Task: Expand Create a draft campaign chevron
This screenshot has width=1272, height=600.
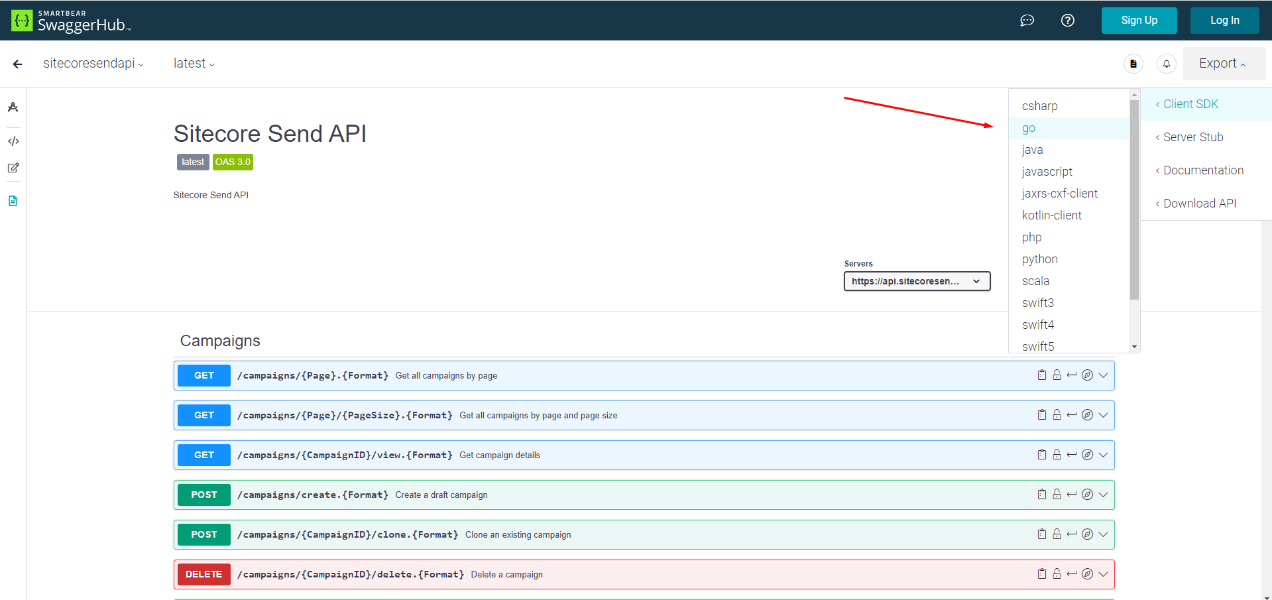Action: click(x=1103, y=495)
